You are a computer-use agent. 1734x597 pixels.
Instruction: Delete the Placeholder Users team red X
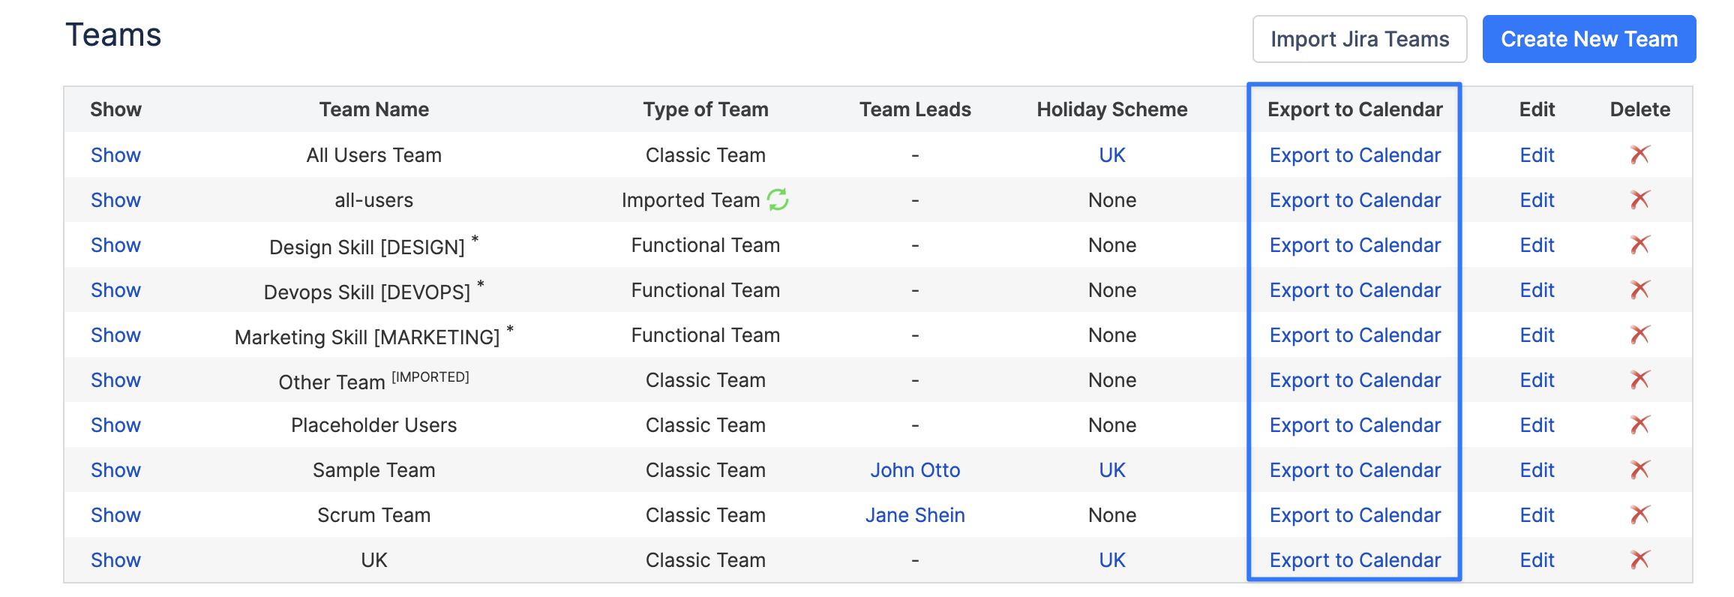(1639, 424)
